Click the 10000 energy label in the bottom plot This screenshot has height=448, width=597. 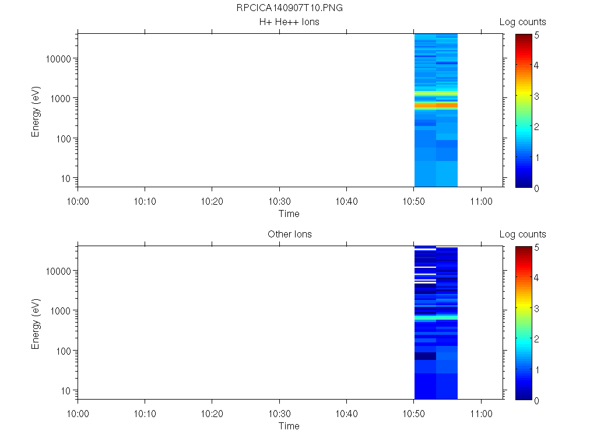click(x=58, y=271)
